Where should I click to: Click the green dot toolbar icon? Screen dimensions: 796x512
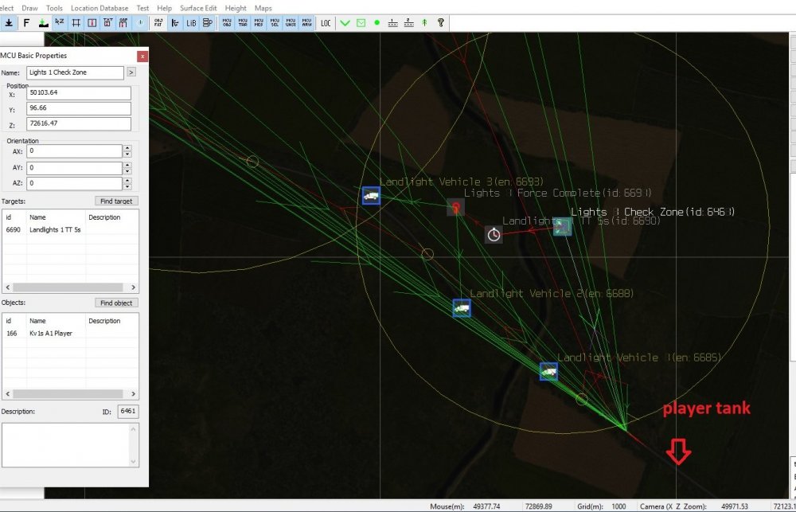pyautogui.click(x=377, y=23)
